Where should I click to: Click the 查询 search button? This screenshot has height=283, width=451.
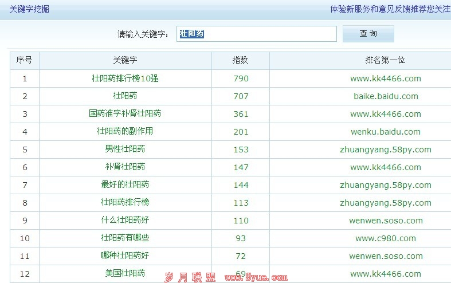[x=368, y=34]
